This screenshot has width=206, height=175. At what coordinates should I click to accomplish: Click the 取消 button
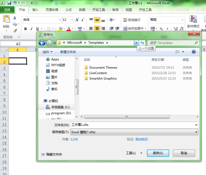click(x=184, y=153)
